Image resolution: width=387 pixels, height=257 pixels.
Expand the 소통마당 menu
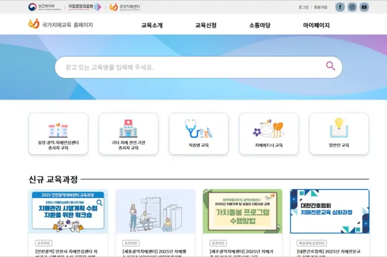260,25
